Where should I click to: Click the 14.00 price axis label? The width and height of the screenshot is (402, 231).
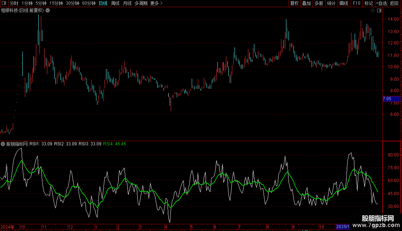point(393,19)
